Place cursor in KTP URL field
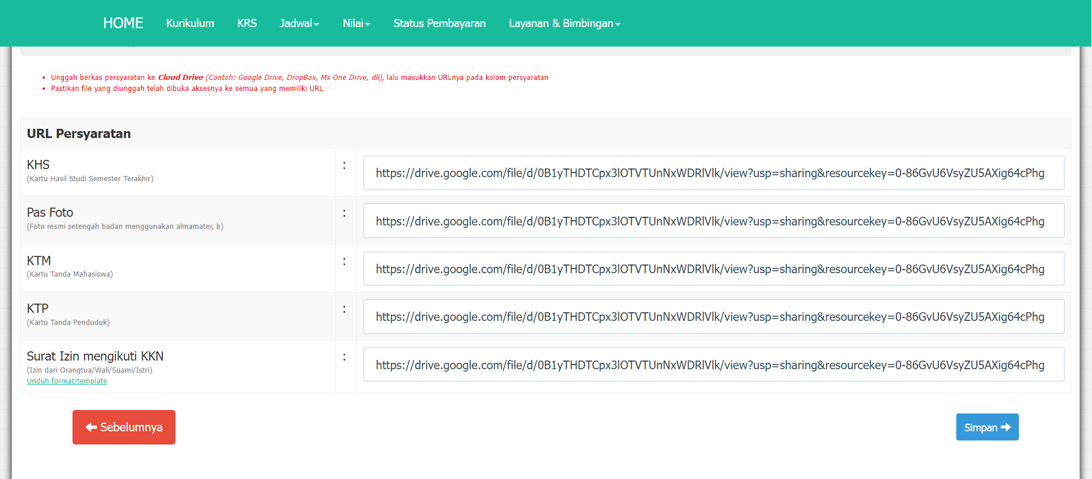The image size is (1092, 479). pos(713,317)
